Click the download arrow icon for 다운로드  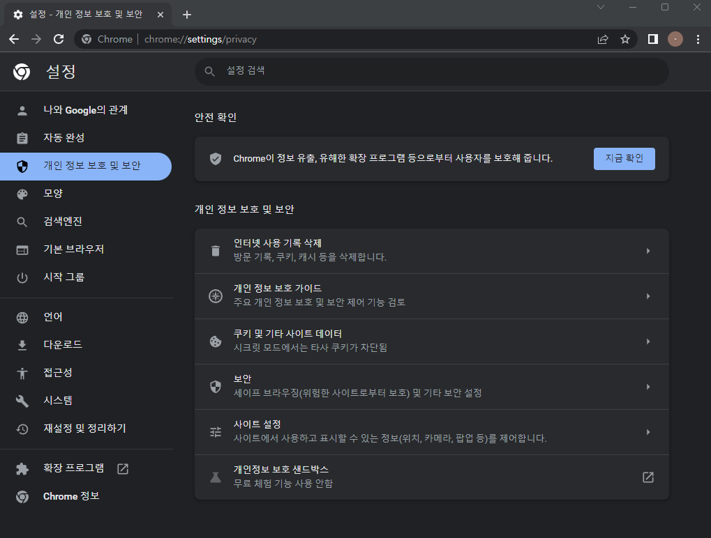22,346
